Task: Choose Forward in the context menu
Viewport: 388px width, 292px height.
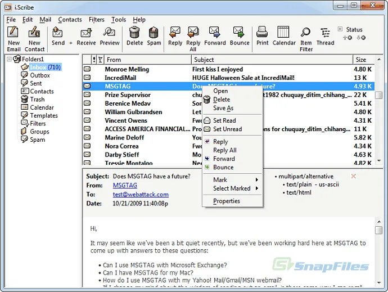Action: click(x=232, y=159)
